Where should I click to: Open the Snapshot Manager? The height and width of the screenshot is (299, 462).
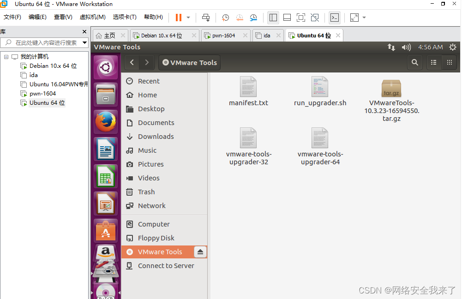coord(253,18)
